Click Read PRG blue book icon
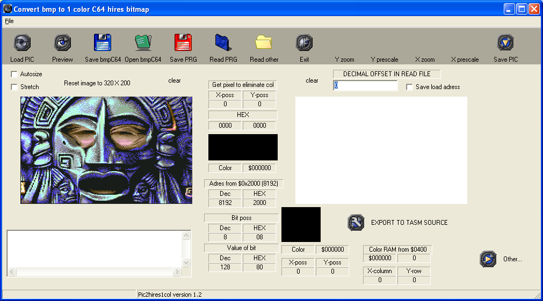The width and height of the screenshot is (543, 301). pos(223,42)
